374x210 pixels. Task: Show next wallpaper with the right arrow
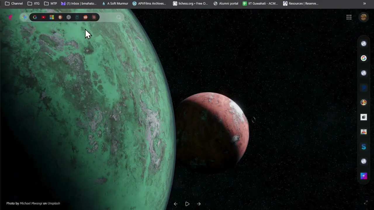pos(199,204)
